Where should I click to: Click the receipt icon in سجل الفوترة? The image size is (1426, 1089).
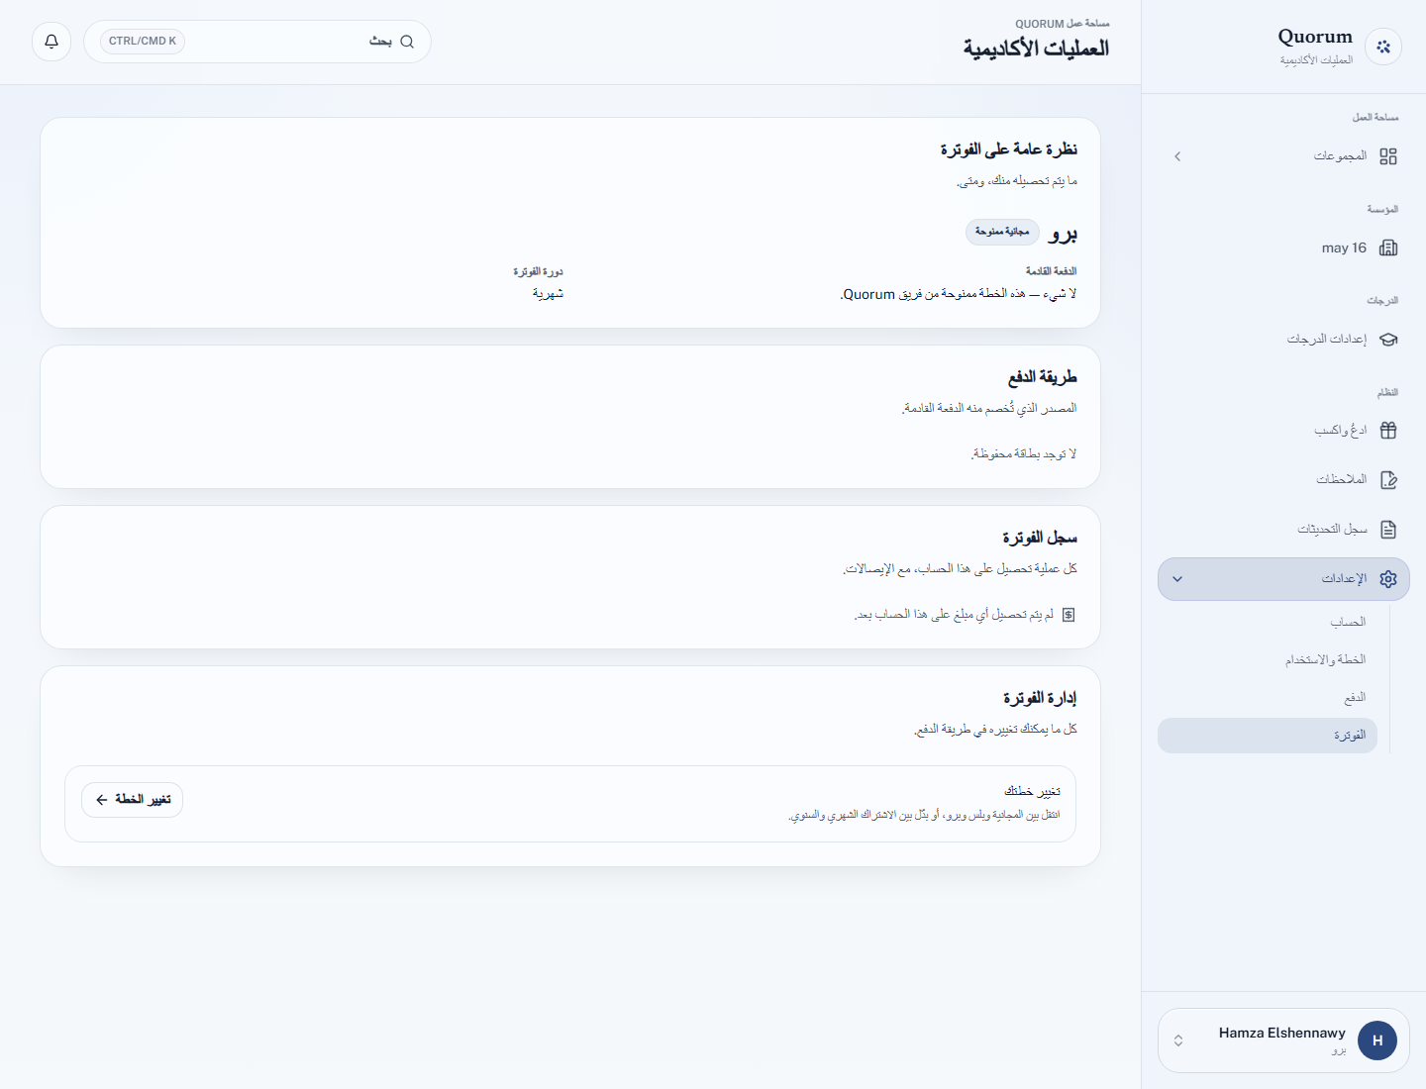coord(1069,615)
